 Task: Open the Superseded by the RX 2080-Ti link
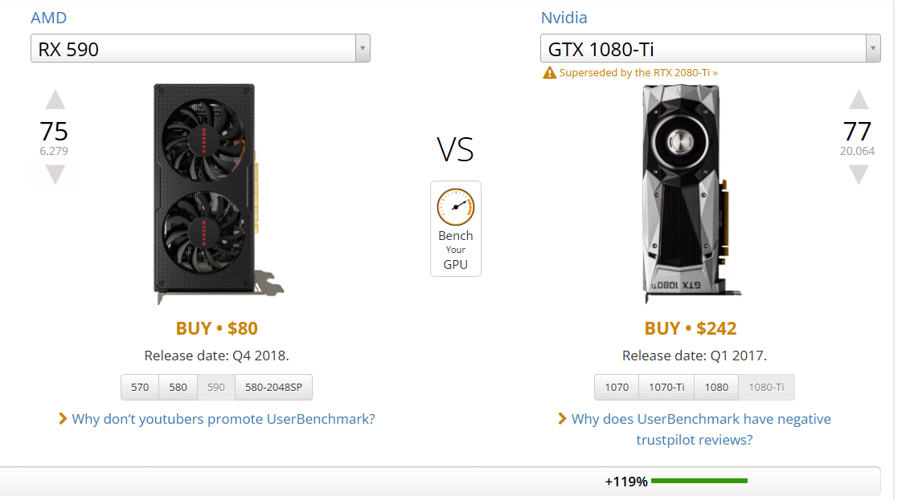pos(638,73)
